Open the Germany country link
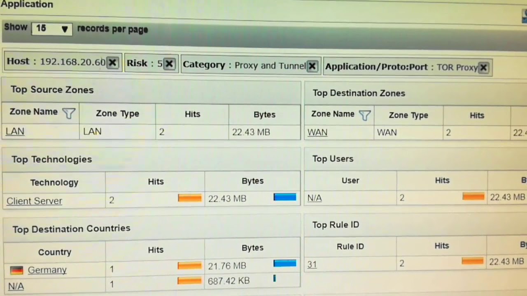This screenshot has height=296, width=527. 47,270
